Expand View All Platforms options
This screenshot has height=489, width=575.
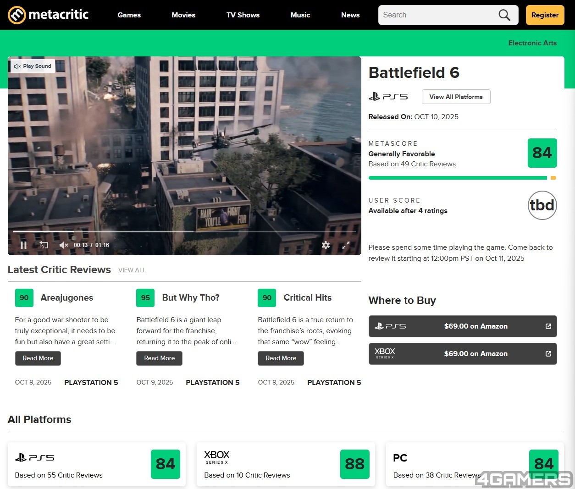coord(456,97)
